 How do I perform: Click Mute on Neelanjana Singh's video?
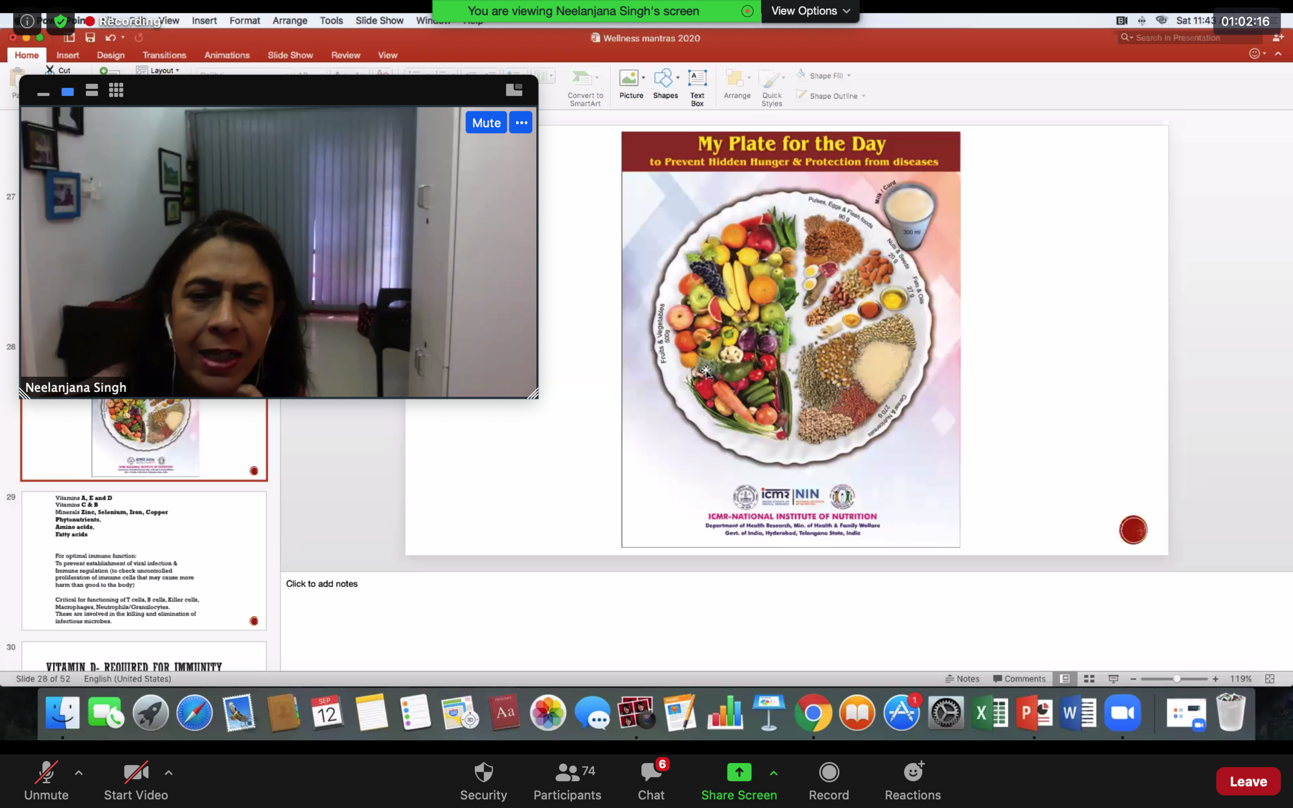pos(486,123)
